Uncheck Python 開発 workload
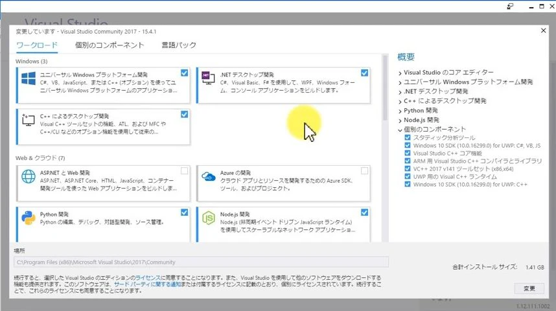This screenshot has height=311, width=556. [x=185, y=213]
